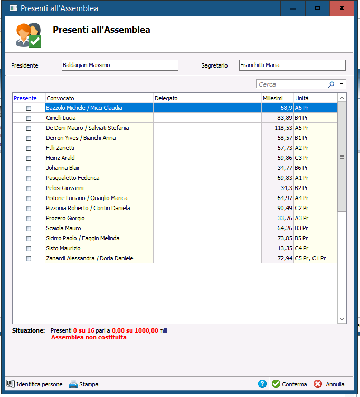Click the list scrollbar up arrow
This screenshot has width=360, height=397.
(342, 98)
